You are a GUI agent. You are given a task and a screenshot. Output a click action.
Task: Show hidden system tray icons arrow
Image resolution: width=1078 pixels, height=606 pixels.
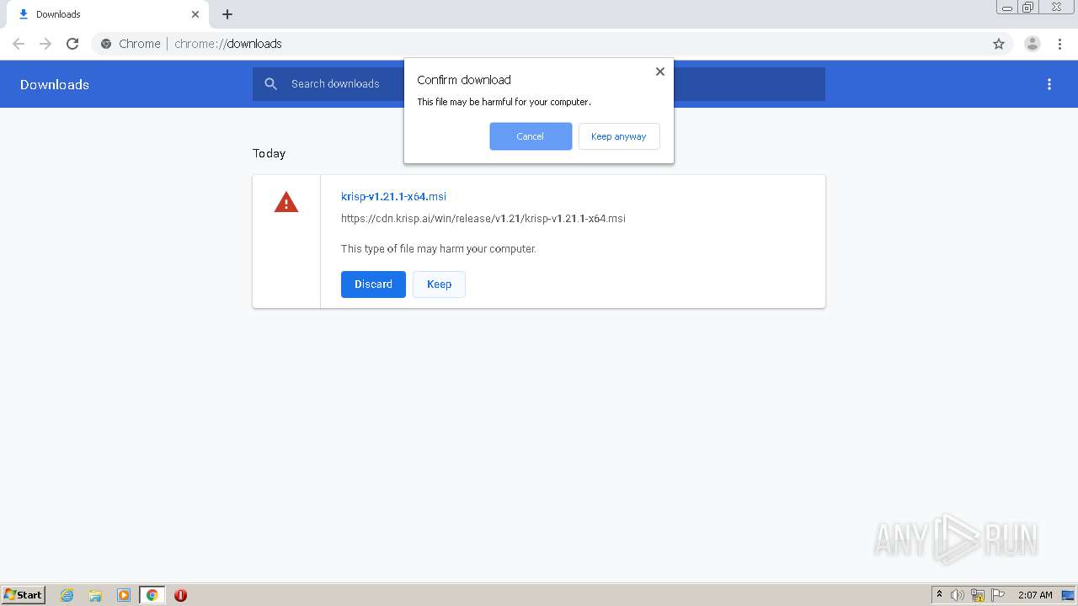[x=940, y=595]
